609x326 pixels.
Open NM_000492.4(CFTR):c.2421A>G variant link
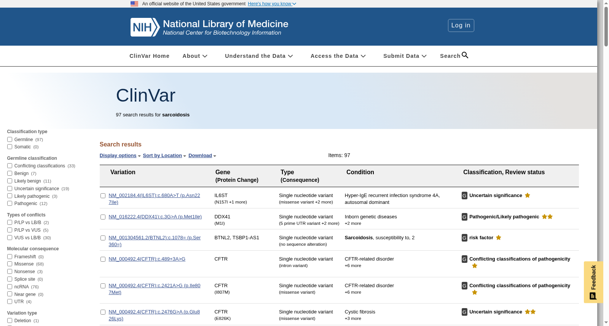point(155,289)
